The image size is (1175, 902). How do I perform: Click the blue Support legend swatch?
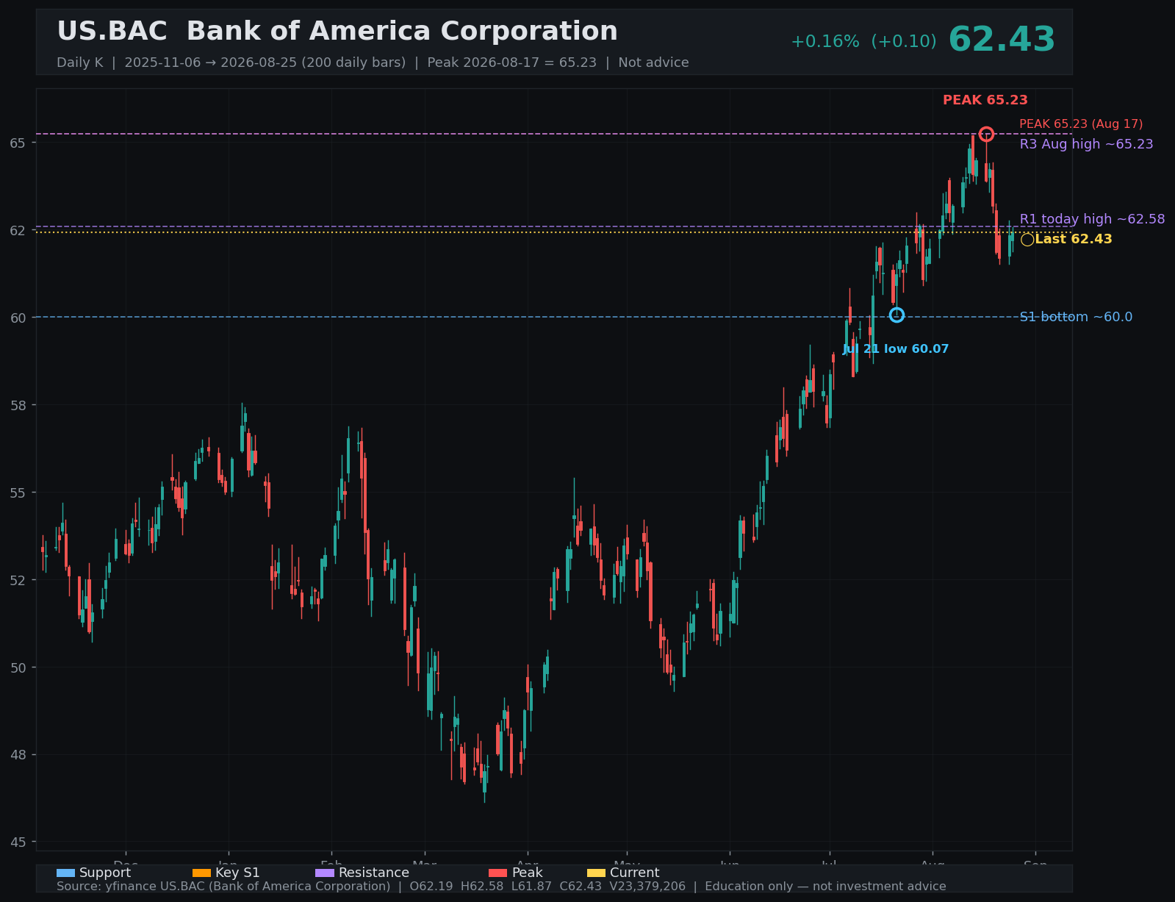tap(65, 873)
